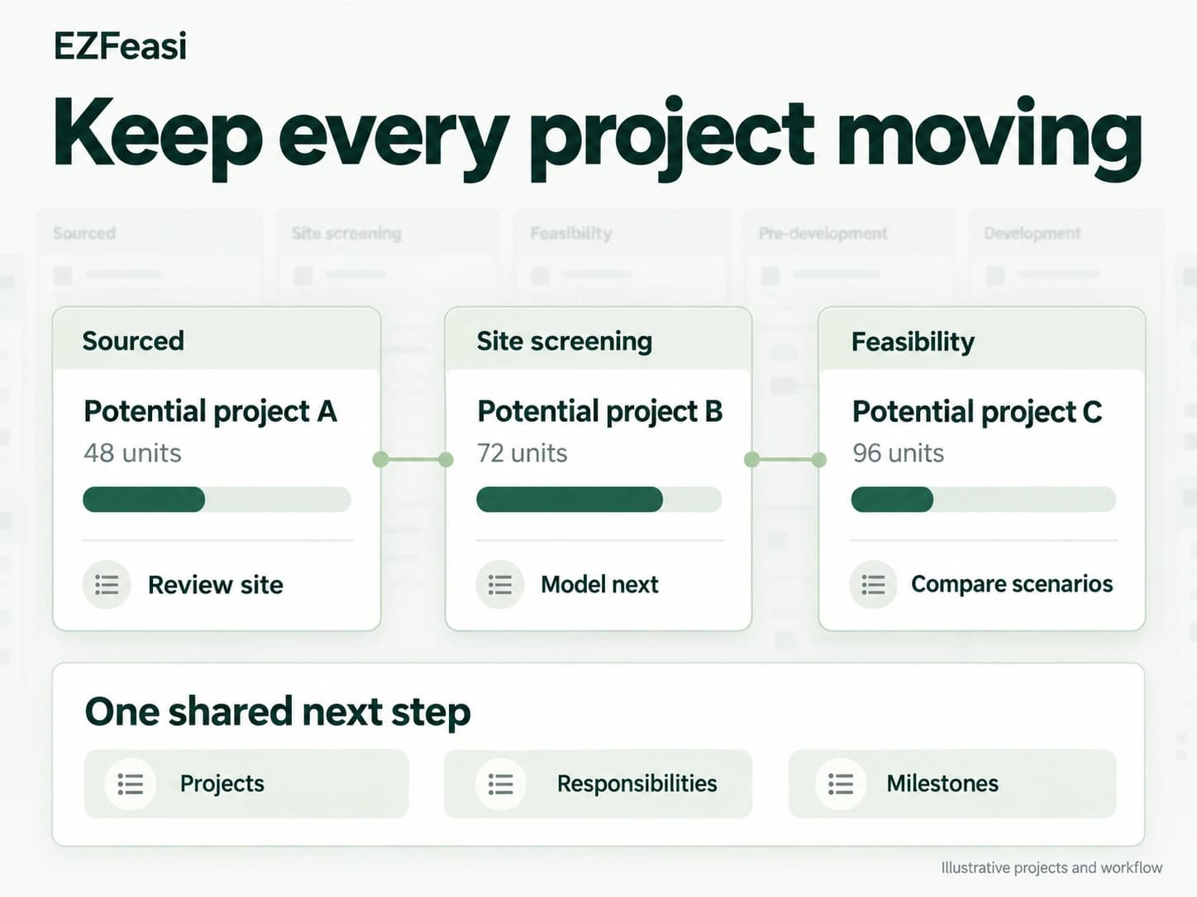The width and height of the screenshot is (1197, 897).
Task: Open the Responsibilities button
Action: click(x=598, y=784)
